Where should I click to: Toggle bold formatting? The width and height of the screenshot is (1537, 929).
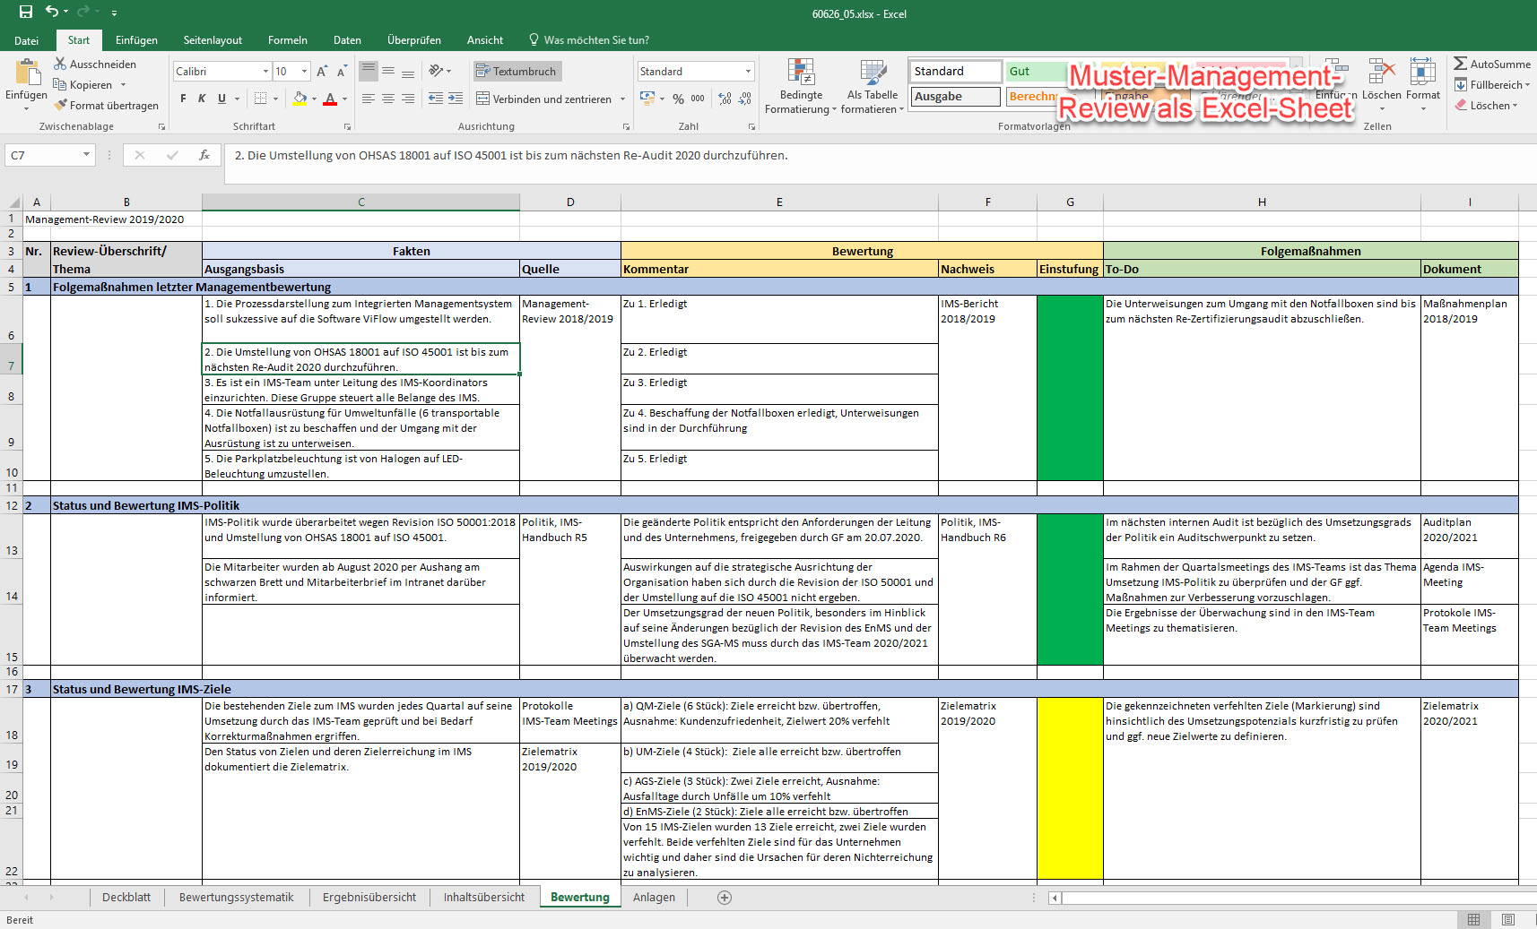point(183,99)
